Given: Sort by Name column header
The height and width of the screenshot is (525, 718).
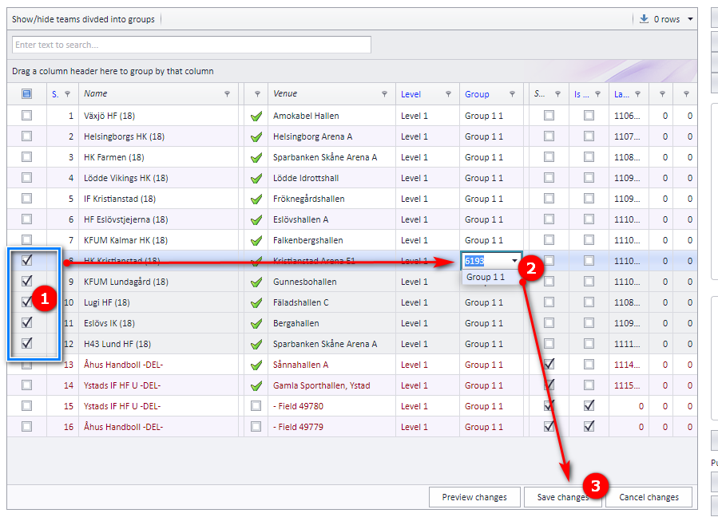Looking at the screenshot, I should 95,93.
